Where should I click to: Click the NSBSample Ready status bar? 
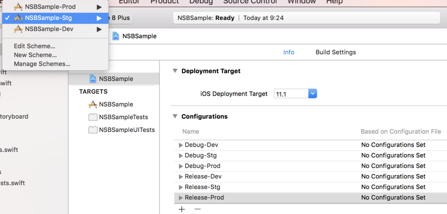point(306,18)
